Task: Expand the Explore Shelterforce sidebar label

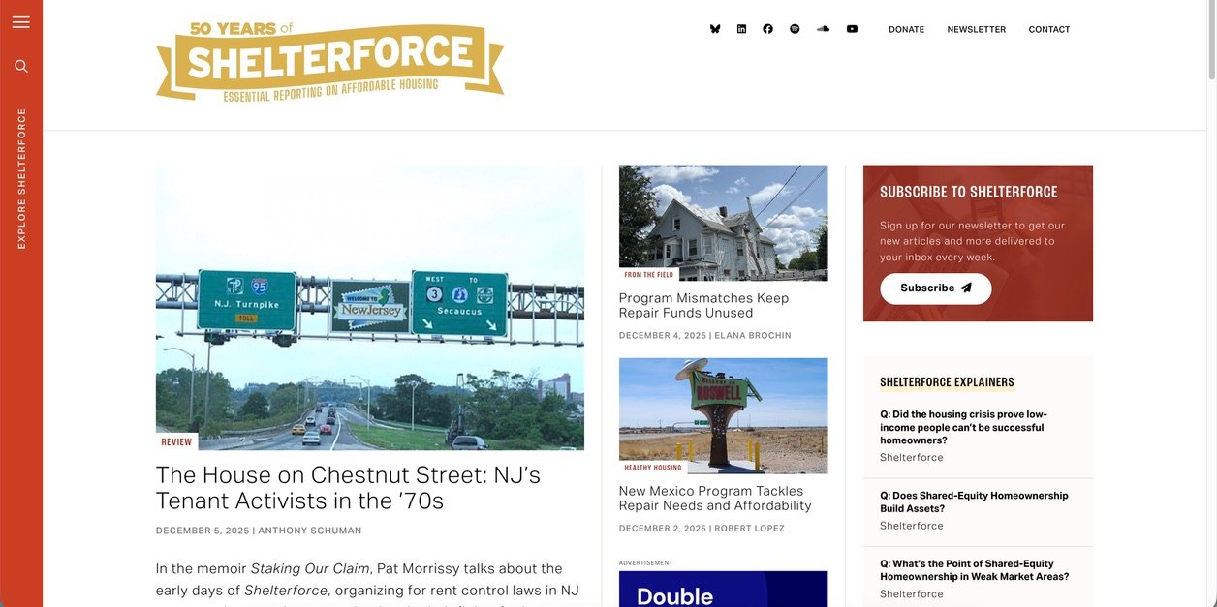Action: click(x=21, y=178)
